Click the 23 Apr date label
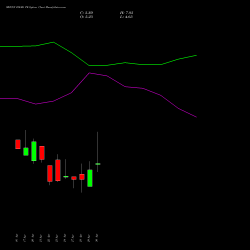The width and height of the screenshot is (250, 250). (x=56, y=238)
